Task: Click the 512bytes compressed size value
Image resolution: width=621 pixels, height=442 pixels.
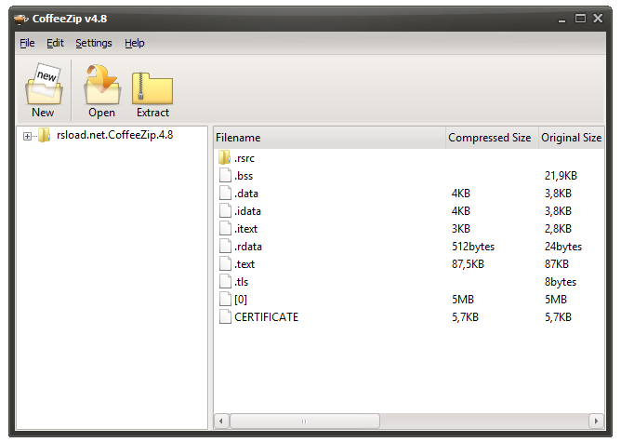Action: click(x=473, y=247)
